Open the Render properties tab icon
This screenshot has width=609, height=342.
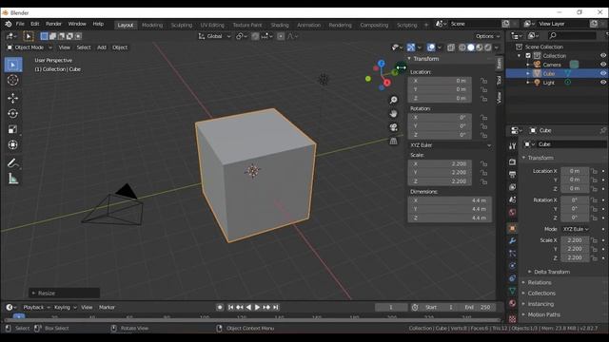point(512,161)
